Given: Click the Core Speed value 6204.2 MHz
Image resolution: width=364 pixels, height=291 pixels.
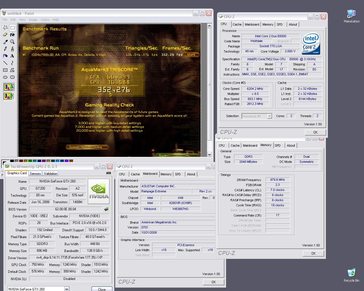Looking at the screenshot, I should click(x=255, y=89).
